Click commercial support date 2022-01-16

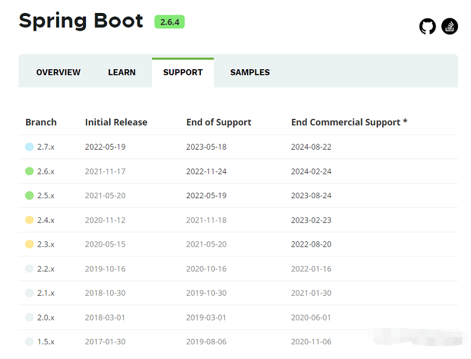311,269
